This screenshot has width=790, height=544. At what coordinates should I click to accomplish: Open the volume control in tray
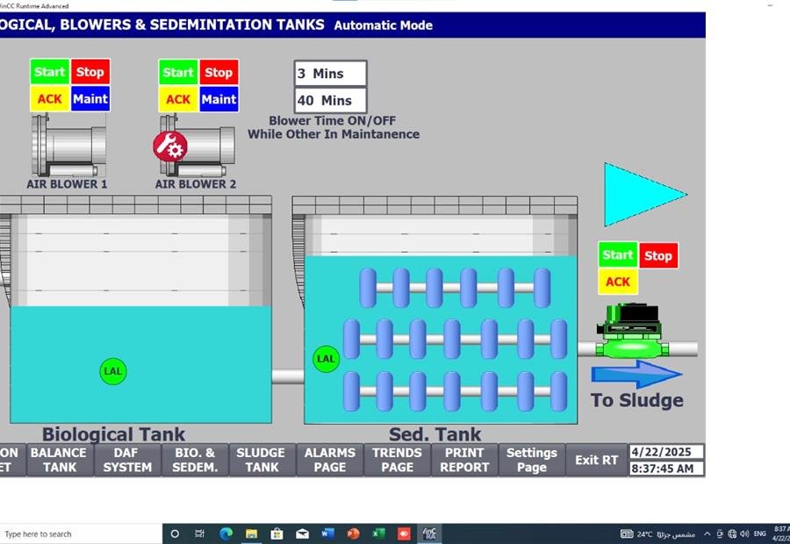(744, 534)
